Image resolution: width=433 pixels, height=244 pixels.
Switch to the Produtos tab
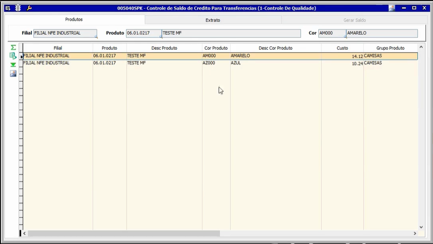tap(74, 19)
